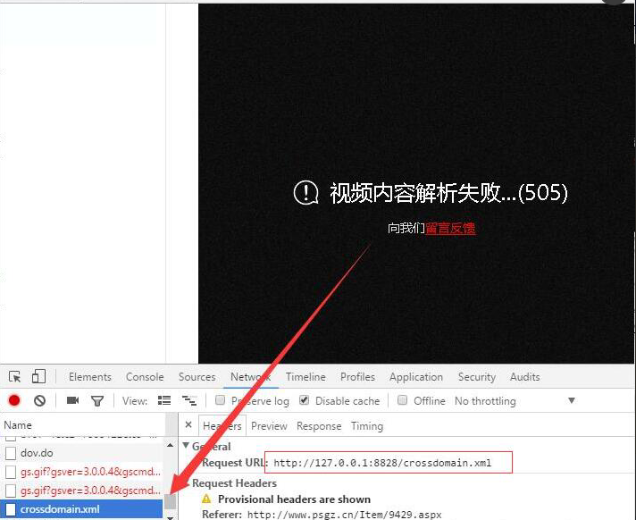Click the inspect element selector icon
This screenshot has width=636, height=520.
15,377
